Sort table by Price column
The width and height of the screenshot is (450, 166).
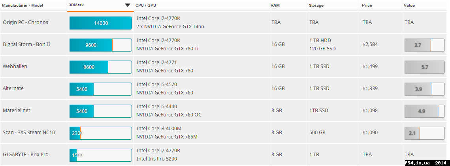(367, 6)
